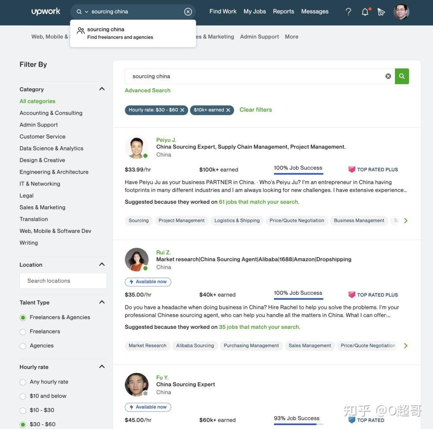The width and height of the screenshot is (433, 429).
Task: Select the Freelancers talent type option
Action: (22, 331)
